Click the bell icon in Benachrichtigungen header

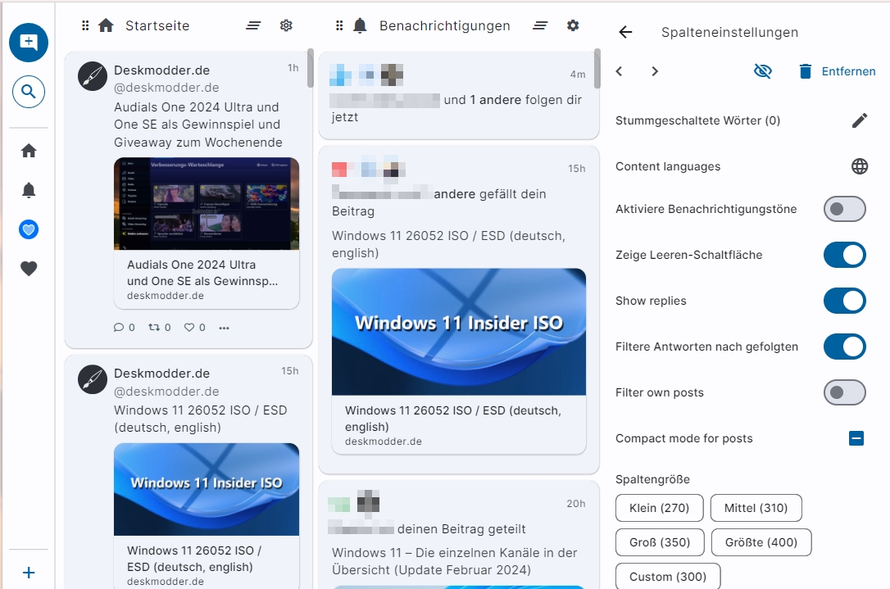[x=360, y=25]
